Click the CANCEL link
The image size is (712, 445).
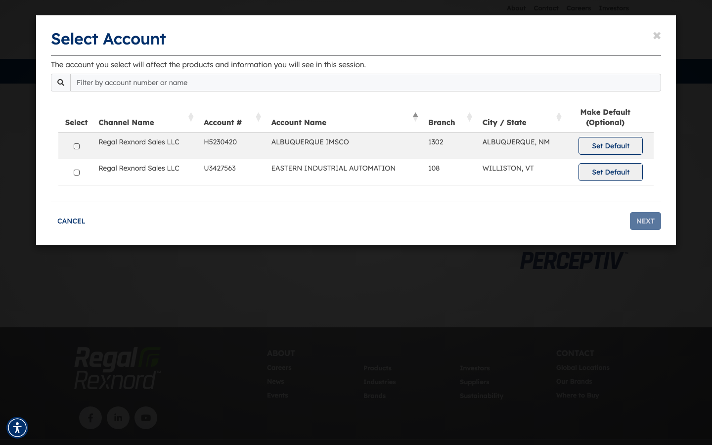pos(71,221)
